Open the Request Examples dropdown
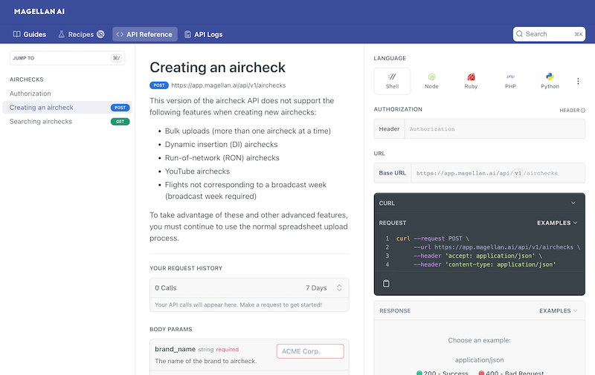 pyautogui.click(x=557, y=223)
